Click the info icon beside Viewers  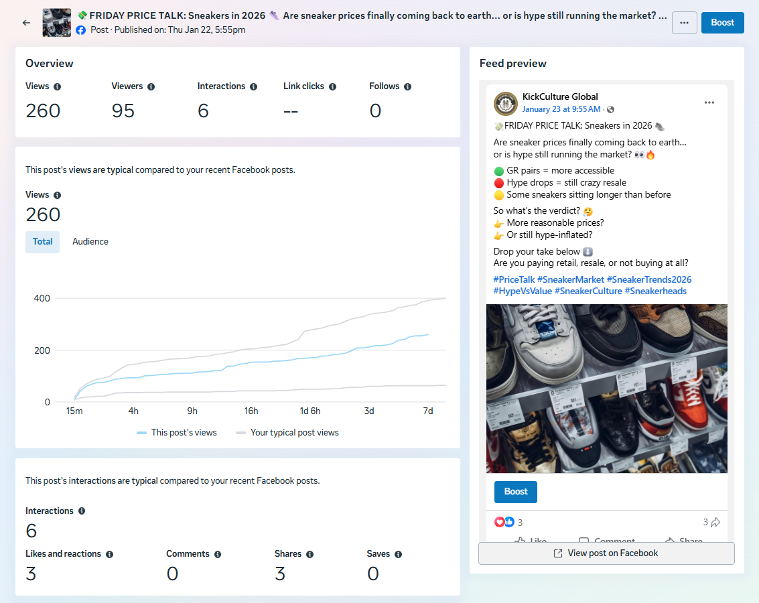[151, 86]
